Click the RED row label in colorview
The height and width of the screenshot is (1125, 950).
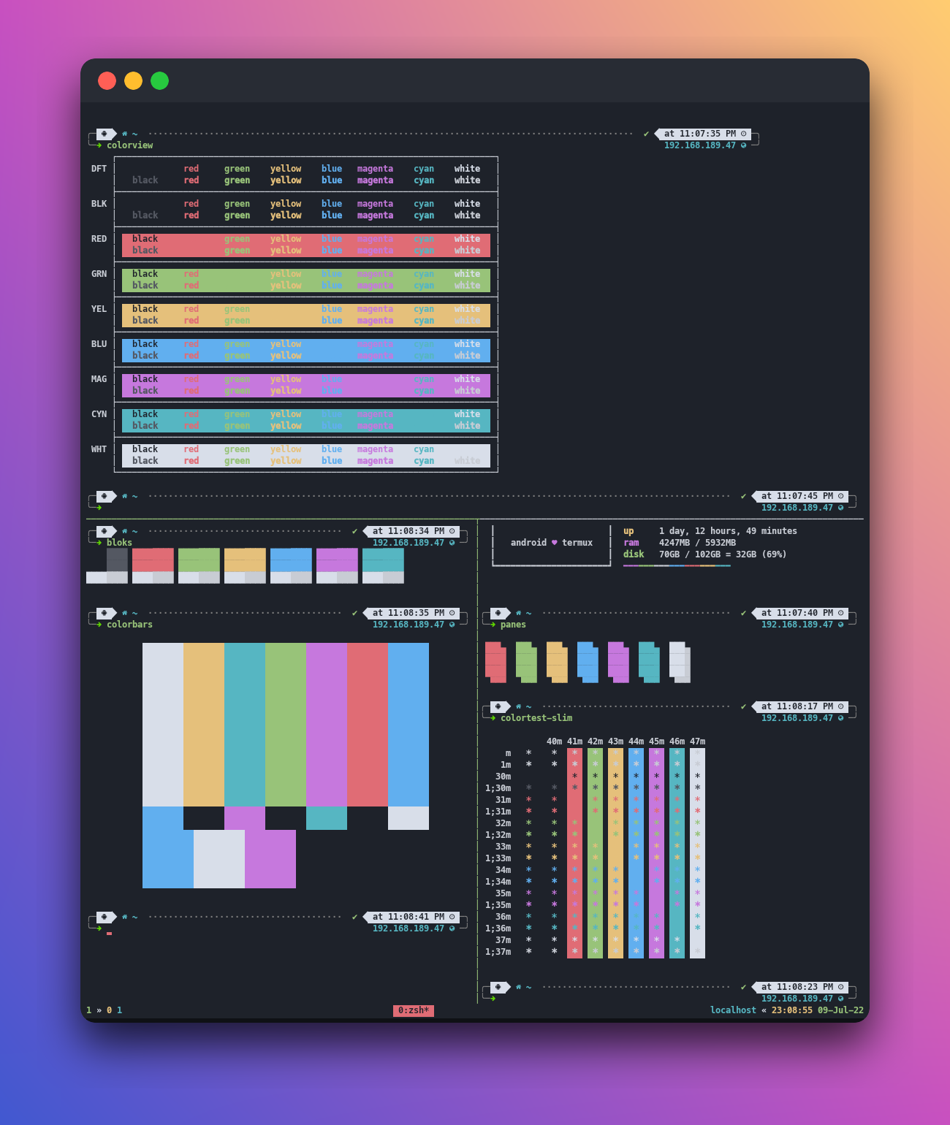coord(99,239)
